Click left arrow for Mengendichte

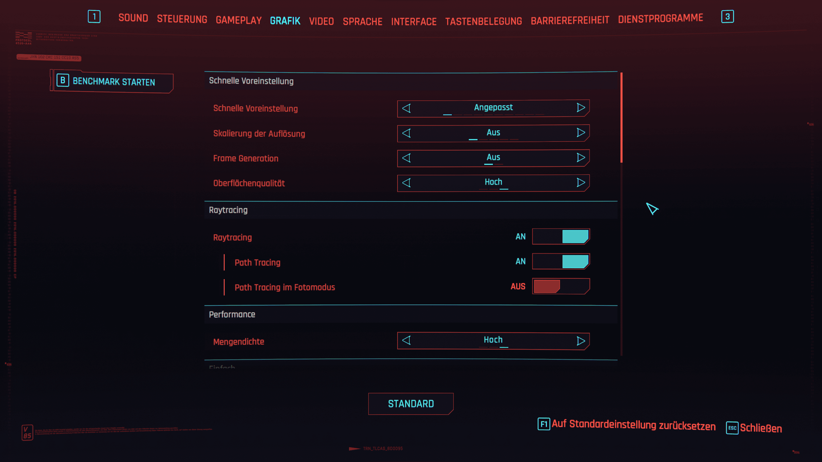407,340
